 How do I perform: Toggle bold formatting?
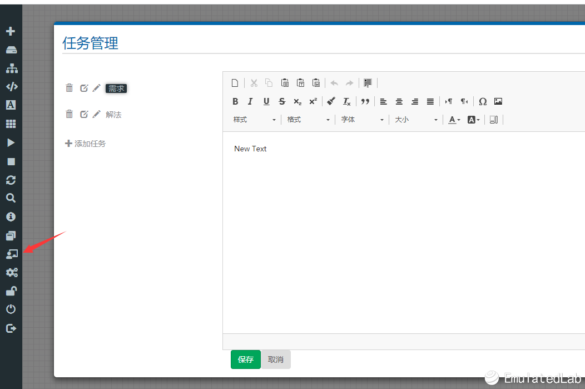click(x=235, y=101)
